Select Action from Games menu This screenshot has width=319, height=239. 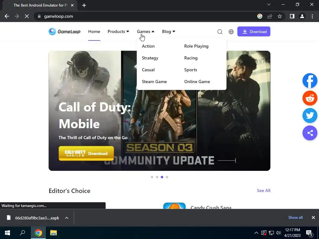click(148, 46)
